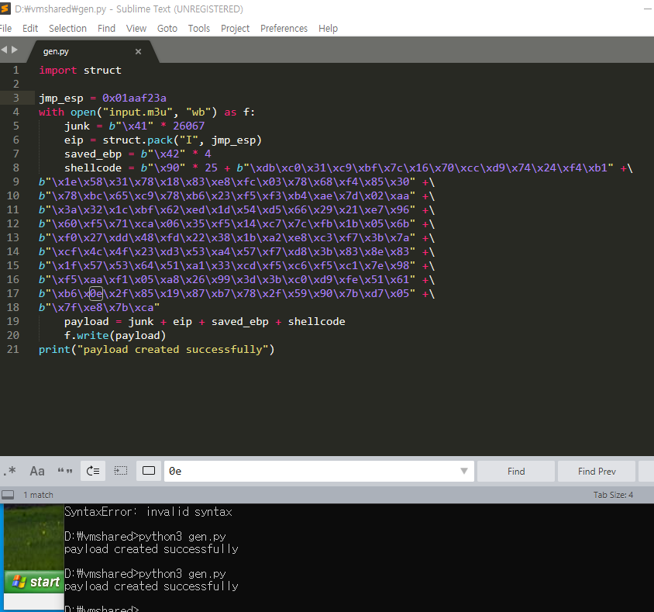Click the Find Prev button
The image size is (654, 612).
point(597,472)
